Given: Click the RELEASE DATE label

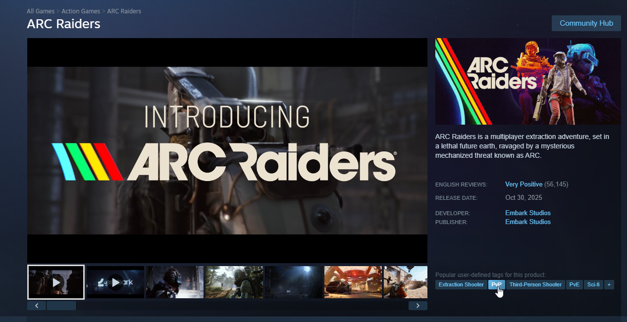Looking at the screenshot, I should pos(456,198).
